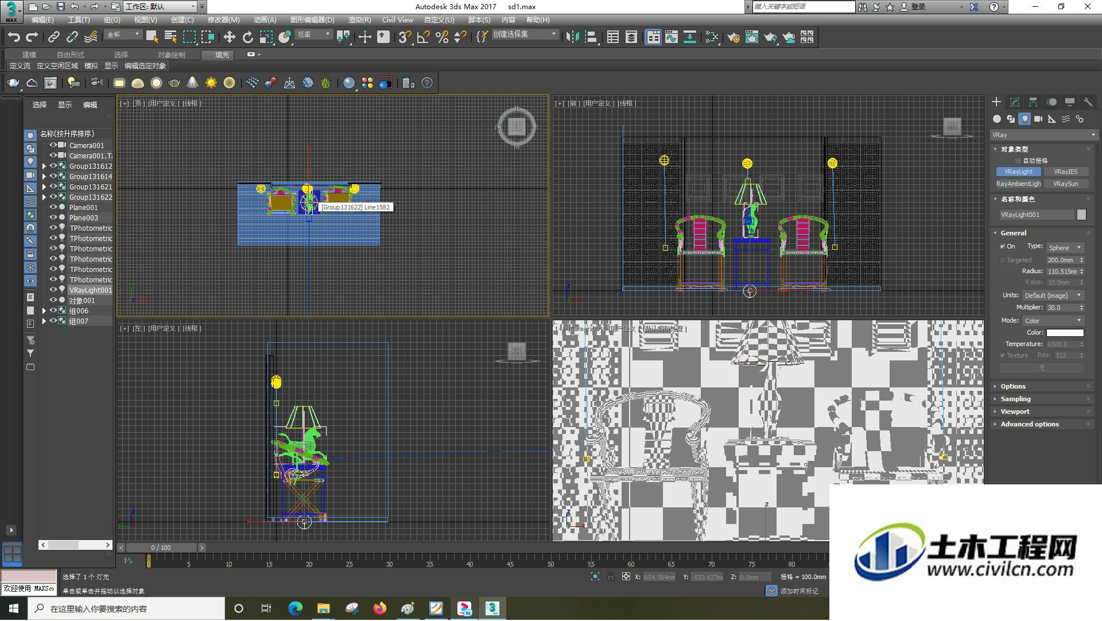The image size is (1102, 621).
Task: Hide VRayLight001 using its eye icon
Action: (53, 290)
